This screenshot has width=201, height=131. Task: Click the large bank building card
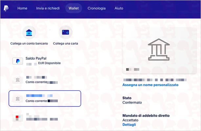(x=159, y=51)
